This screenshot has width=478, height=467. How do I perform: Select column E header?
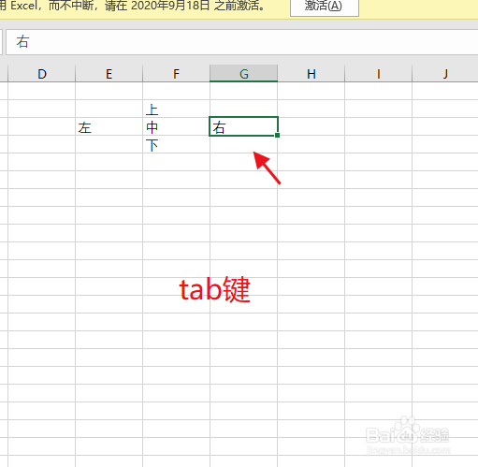click(x=109, y=74)
